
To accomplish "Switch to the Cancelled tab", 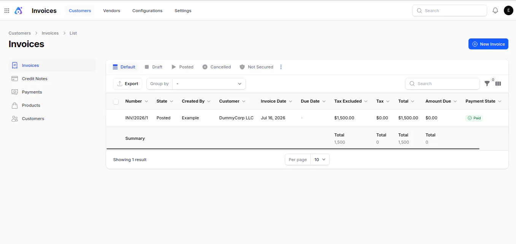I will [x=217, y=67].
